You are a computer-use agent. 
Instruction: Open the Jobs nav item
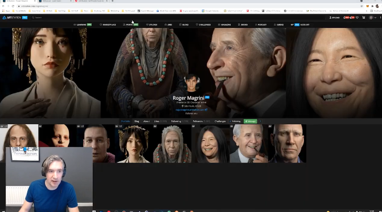click(x=169, y=25)
